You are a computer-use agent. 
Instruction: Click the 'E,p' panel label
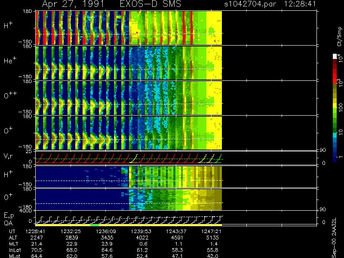pyautogui.click(x=9, y=216)
